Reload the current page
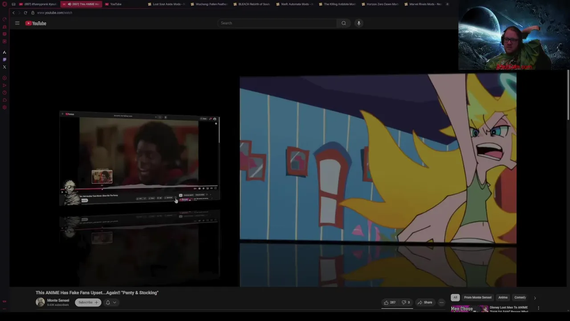The height and width of the screenshot is (321, 570). pyautogui.click(x=25, y=12)
